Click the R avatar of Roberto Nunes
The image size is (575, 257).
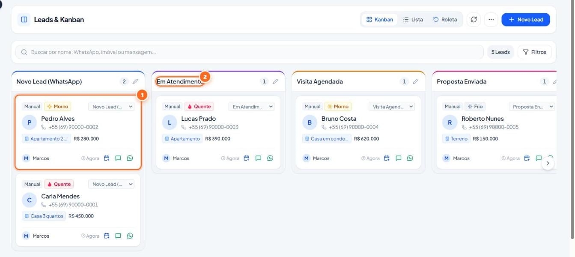pos(450,123)
